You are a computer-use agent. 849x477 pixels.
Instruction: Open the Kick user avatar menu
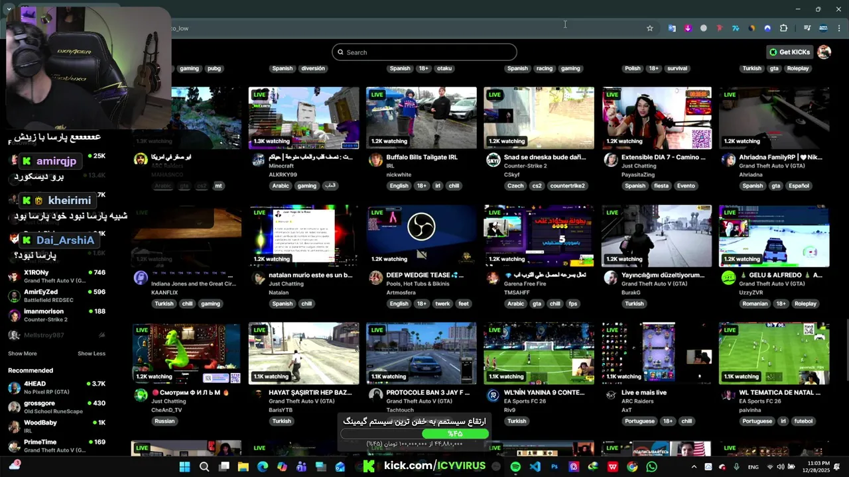pos(824,52)
